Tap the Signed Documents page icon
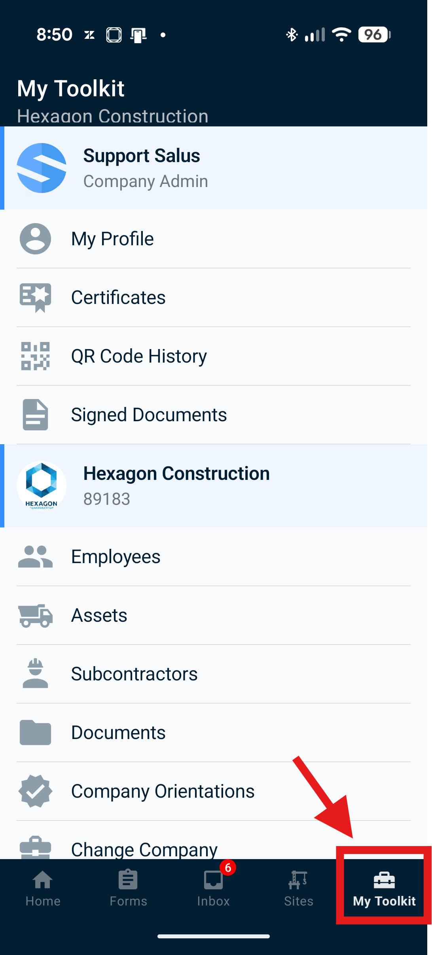The image size is (432, 955). [35, 414]
